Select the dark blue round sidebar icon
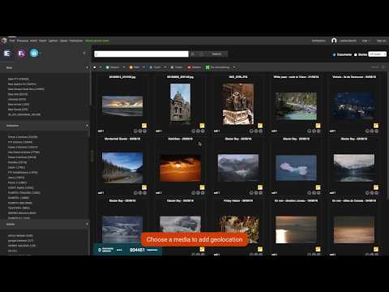Image resolution: width=389 pixels, height=292 pixels. tap(7, 54)
